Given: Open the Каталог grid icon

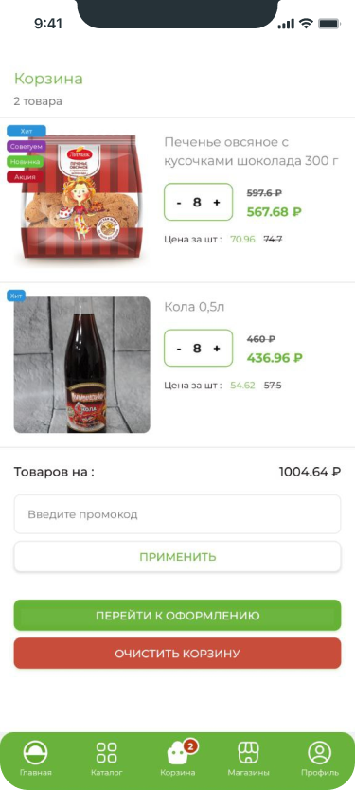Looking at the screenshot, I should click(106, 753).
